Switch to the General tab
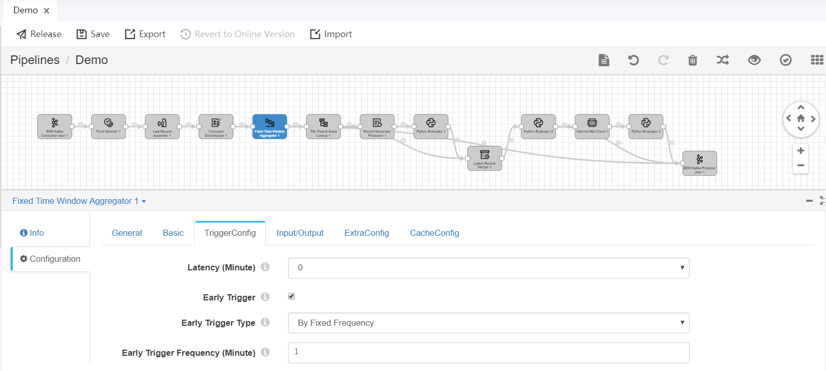Image resolution: width=826 pixels, height=371 pixels. pos(127,233)
